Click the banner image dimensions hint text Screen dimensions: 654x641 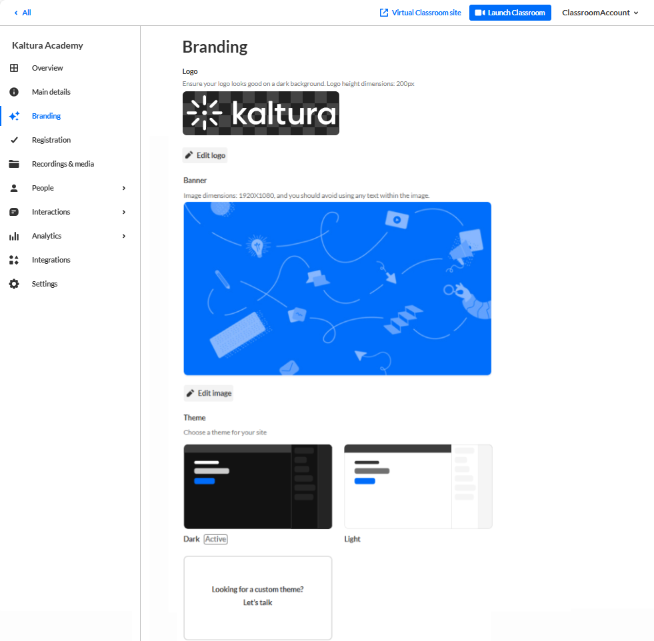306,195
